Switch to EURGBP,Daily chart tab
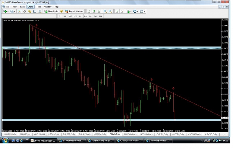Viewport: 233px width, 149px height. (69, 135)
